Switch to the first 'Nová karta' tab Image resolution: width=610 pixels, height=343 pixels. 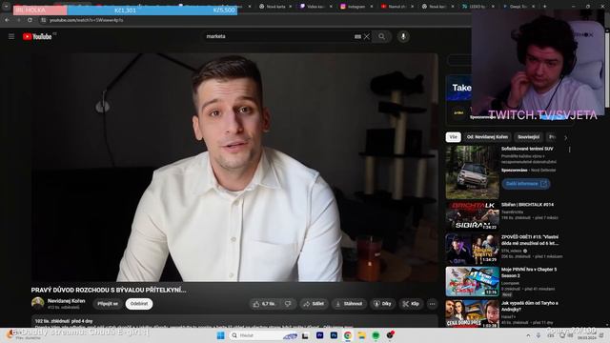(275, 7)
